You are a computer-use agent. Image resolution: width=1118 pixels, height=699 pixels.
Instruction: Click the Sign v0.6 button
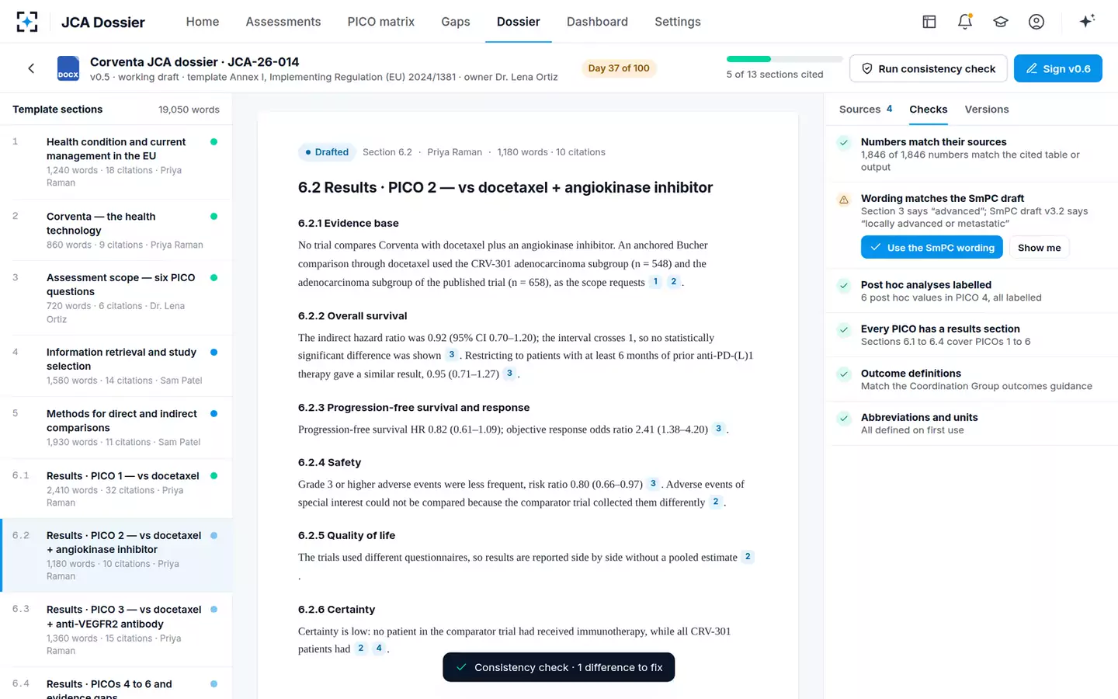point(1058,68)
